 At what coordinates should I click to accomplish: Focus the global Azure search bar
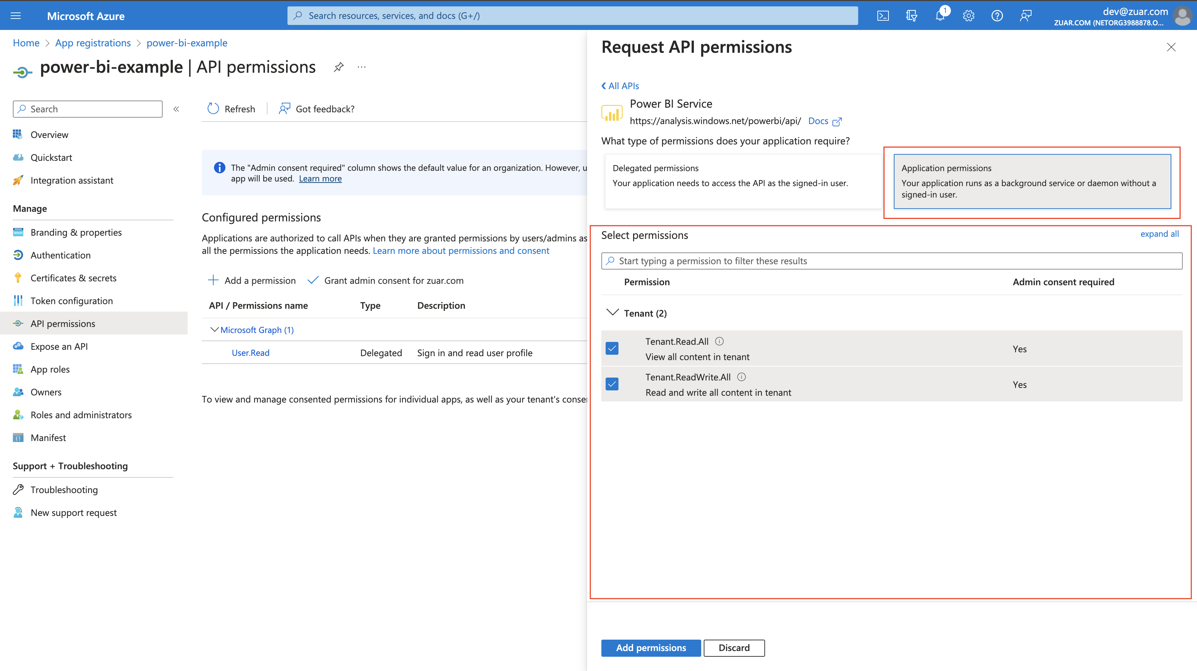point(572,16)
